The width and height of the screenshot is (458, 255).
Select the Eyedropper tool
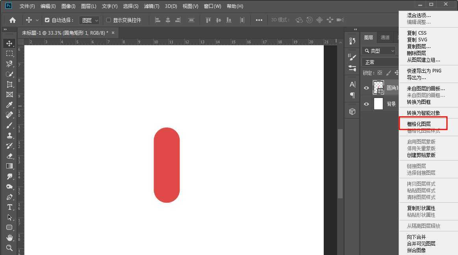tap(9, 105)
